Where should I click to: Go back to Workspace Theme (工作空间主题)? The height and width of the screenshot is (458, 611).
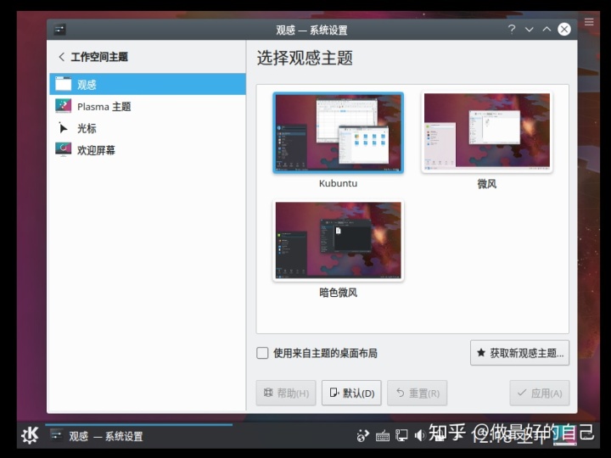(93, 57)
